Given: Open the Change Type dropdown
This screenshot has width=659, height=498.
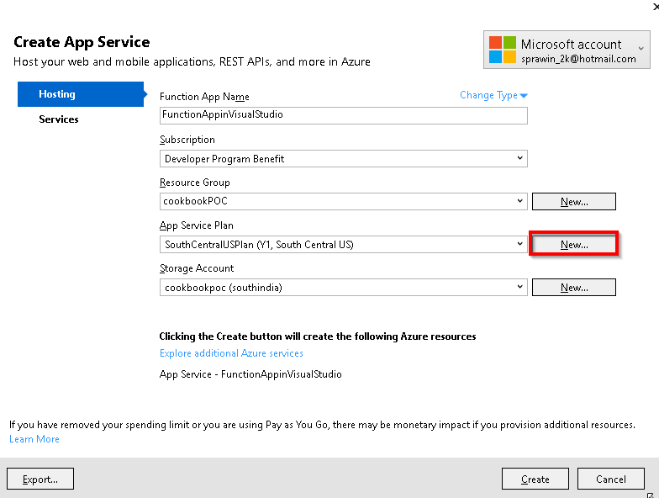Looking at the screenshot, I should (x=493, y=95).
